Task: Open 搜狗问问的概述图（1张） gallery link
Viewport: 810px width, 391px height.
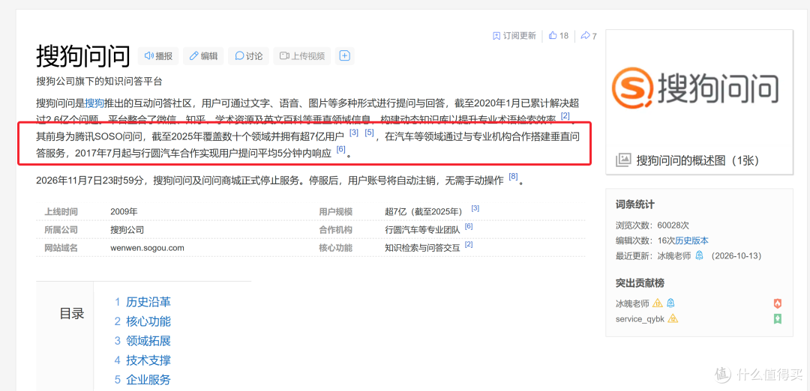Action: pyautogui.click(x=697, y=160)
